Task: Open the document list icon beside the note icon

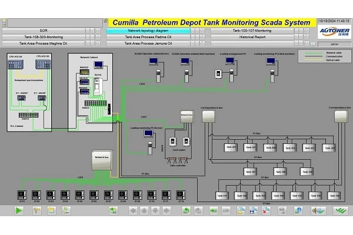Action: click(66, 210)
